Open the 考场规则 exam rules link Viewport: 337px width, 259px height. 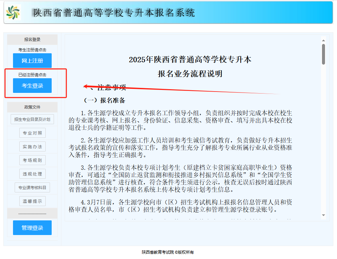tap(32, 160)
